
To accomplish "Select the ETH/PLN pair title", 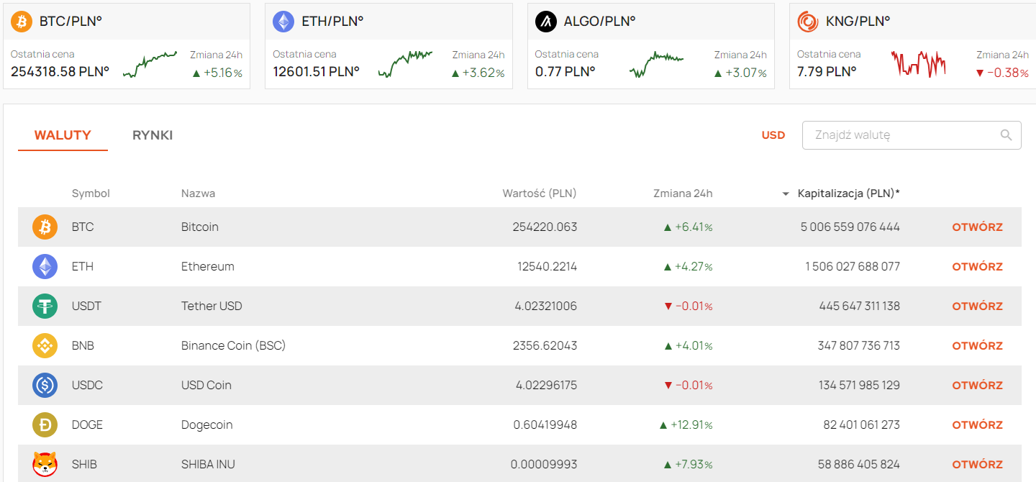I will [332, 22].
